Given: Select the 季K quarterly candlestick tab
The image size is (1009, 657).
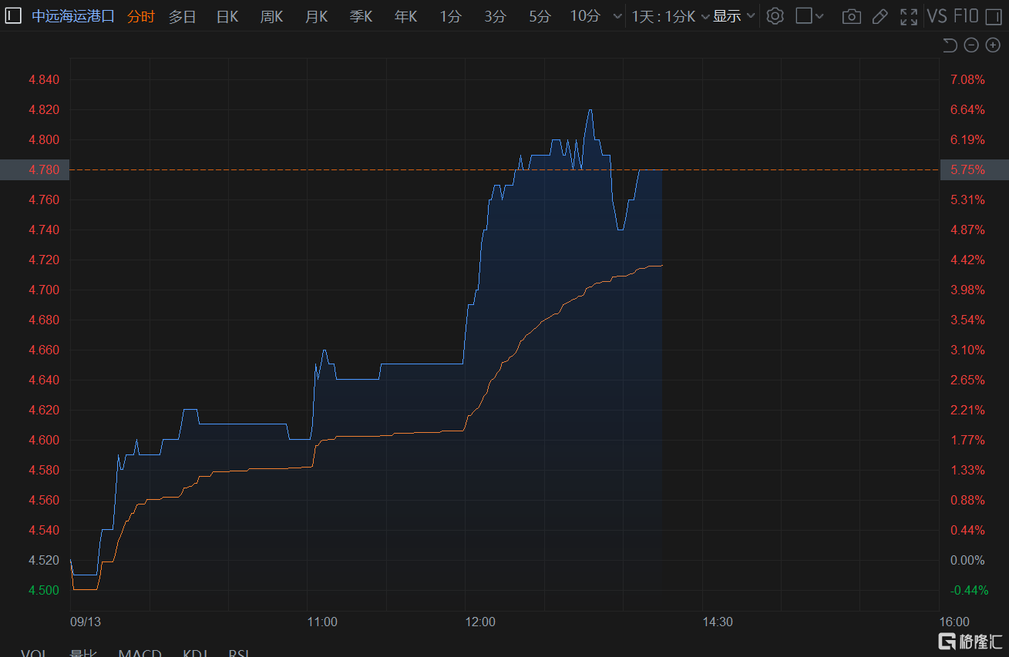Looking at the screenshot, I should (362, 16).
